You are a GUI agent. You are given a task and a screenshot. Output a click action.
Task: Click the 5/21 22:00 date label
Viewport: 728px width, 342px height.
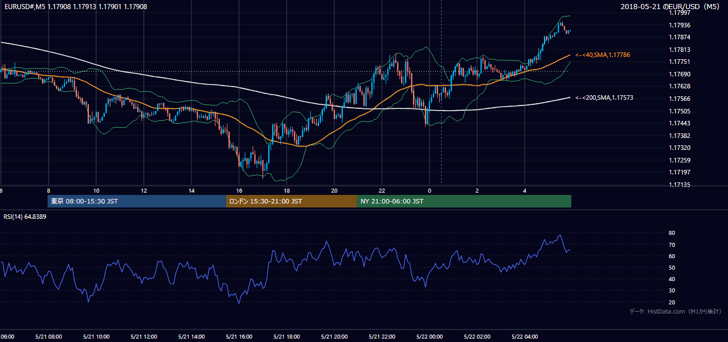click(x=382, y=336)
